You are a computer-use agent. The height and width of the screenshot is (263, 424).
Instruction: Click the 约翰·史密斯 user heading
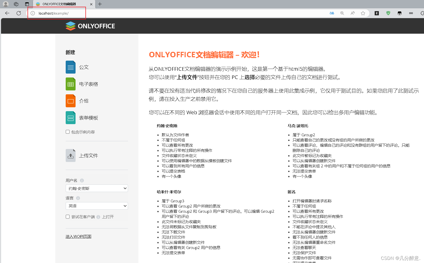pos(167,126)
